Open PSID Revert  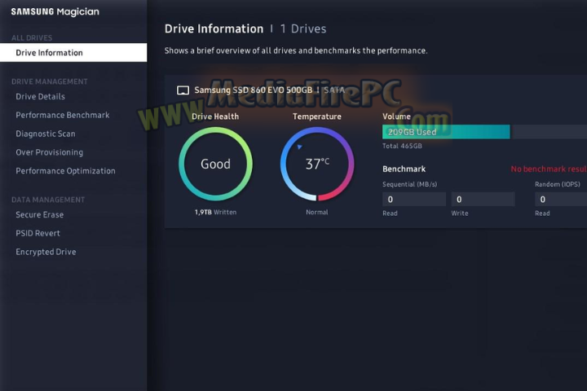(38, 234)
